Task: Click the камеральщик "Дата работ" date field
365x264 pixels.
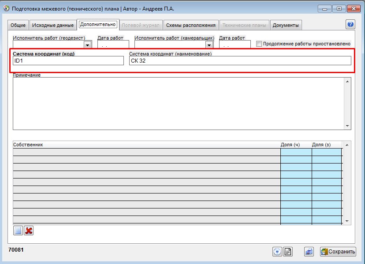Action: pos(235,44)
